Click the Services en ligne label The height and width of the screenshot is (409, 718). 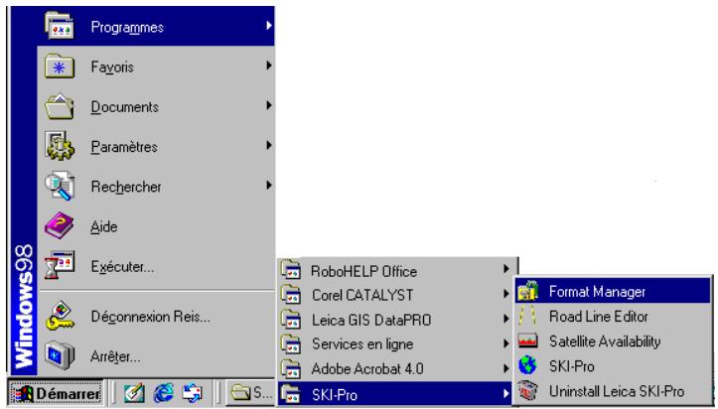[x=362, y=344]
